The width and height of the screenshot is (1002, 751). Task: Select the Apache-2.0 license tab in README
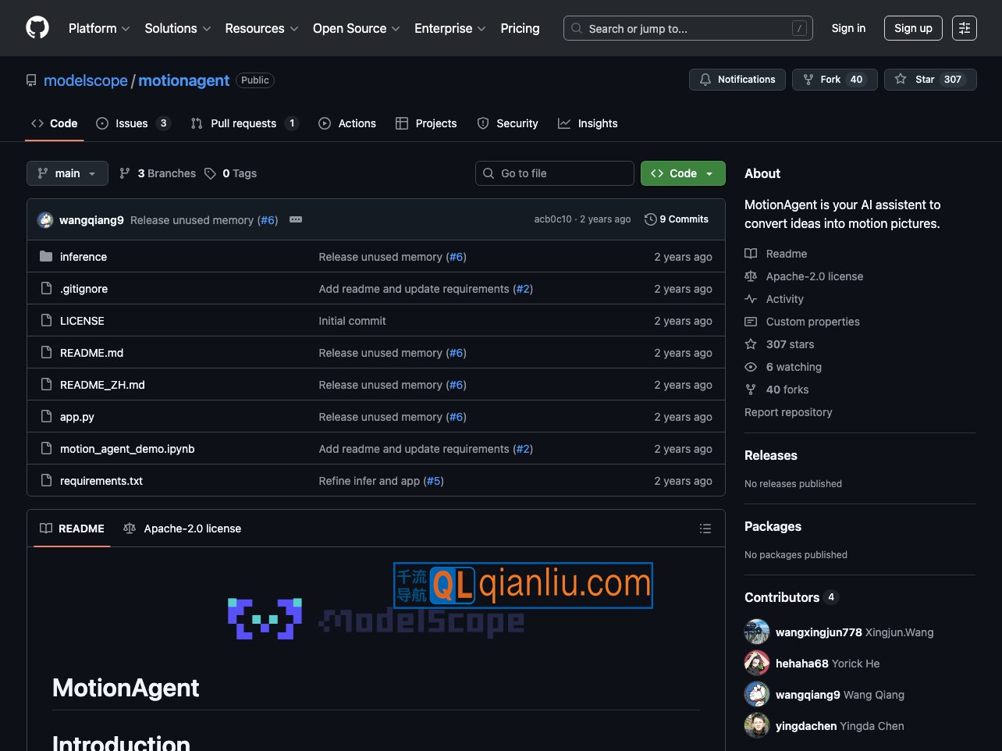coord(183,529)
